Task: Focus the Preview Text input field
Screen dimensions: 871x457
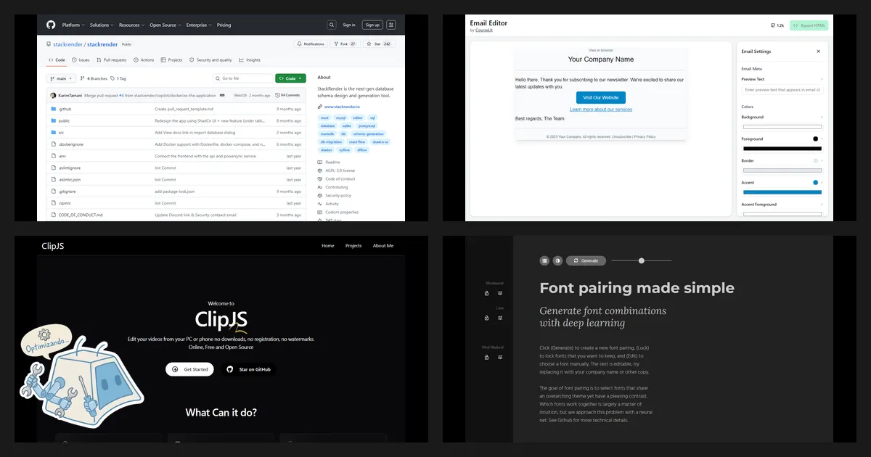Action: tap(782, 90)
